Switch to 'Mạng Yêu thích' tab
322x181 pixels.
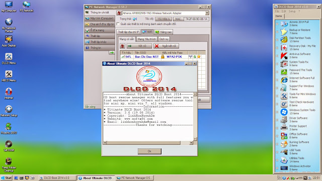[x=147, y=39]
